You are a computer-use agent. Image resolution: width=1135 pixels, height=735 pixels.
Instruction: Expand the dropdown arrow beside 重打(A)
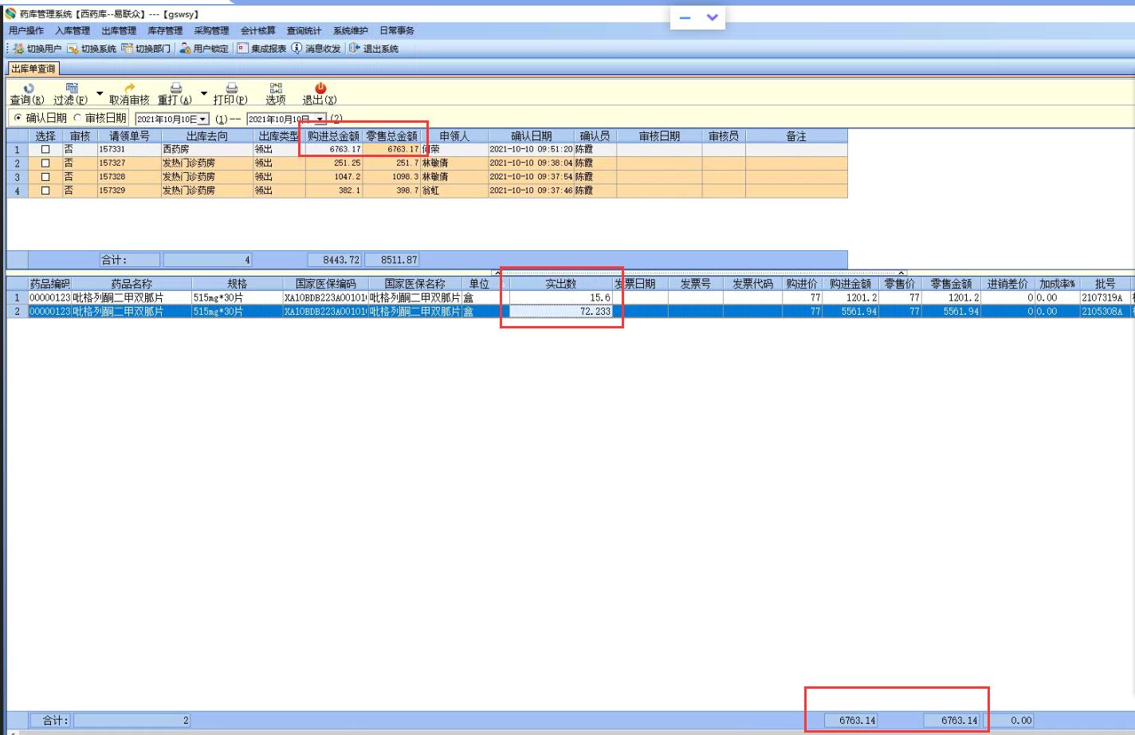coord(204,94)
